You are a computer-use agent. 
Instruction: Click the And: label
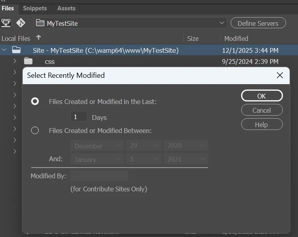coord(56,159)
